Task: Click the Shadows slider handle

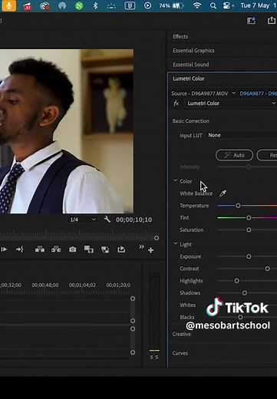Action: (x=245, y=293)
